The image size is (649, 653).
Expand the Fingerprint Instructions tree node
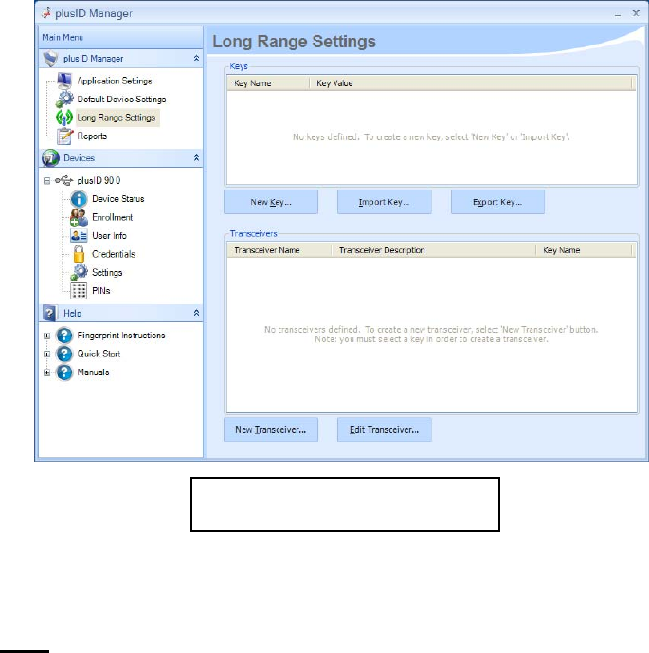point(46,336)
